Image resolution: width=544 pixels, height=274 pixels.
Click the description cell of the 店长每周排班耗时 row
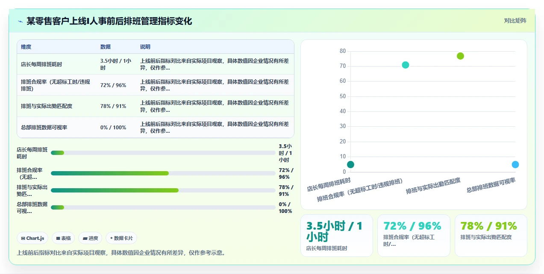pos(214,64)
